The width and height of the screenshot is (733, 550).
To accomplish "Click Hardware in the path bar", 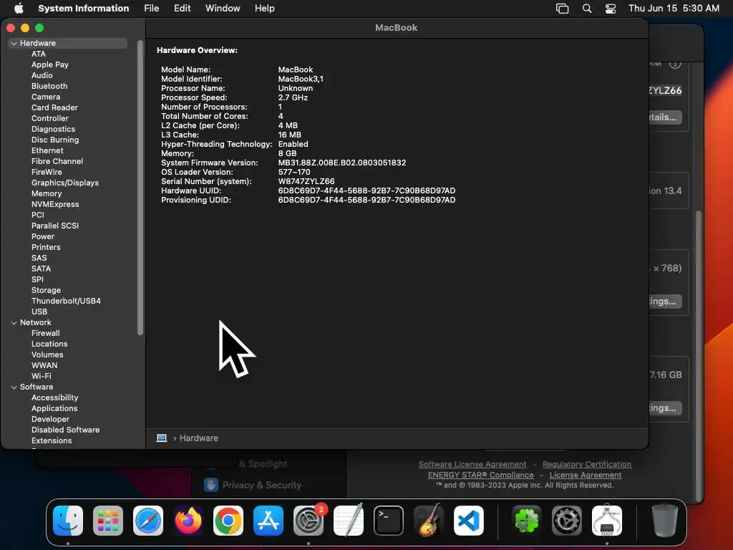I will [199, 438].
